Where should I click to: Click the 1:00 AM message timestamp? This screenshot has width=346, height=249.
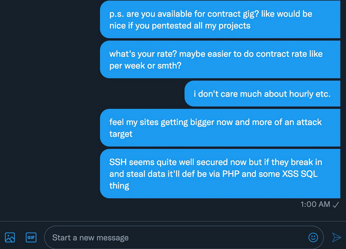coord(315,204)
